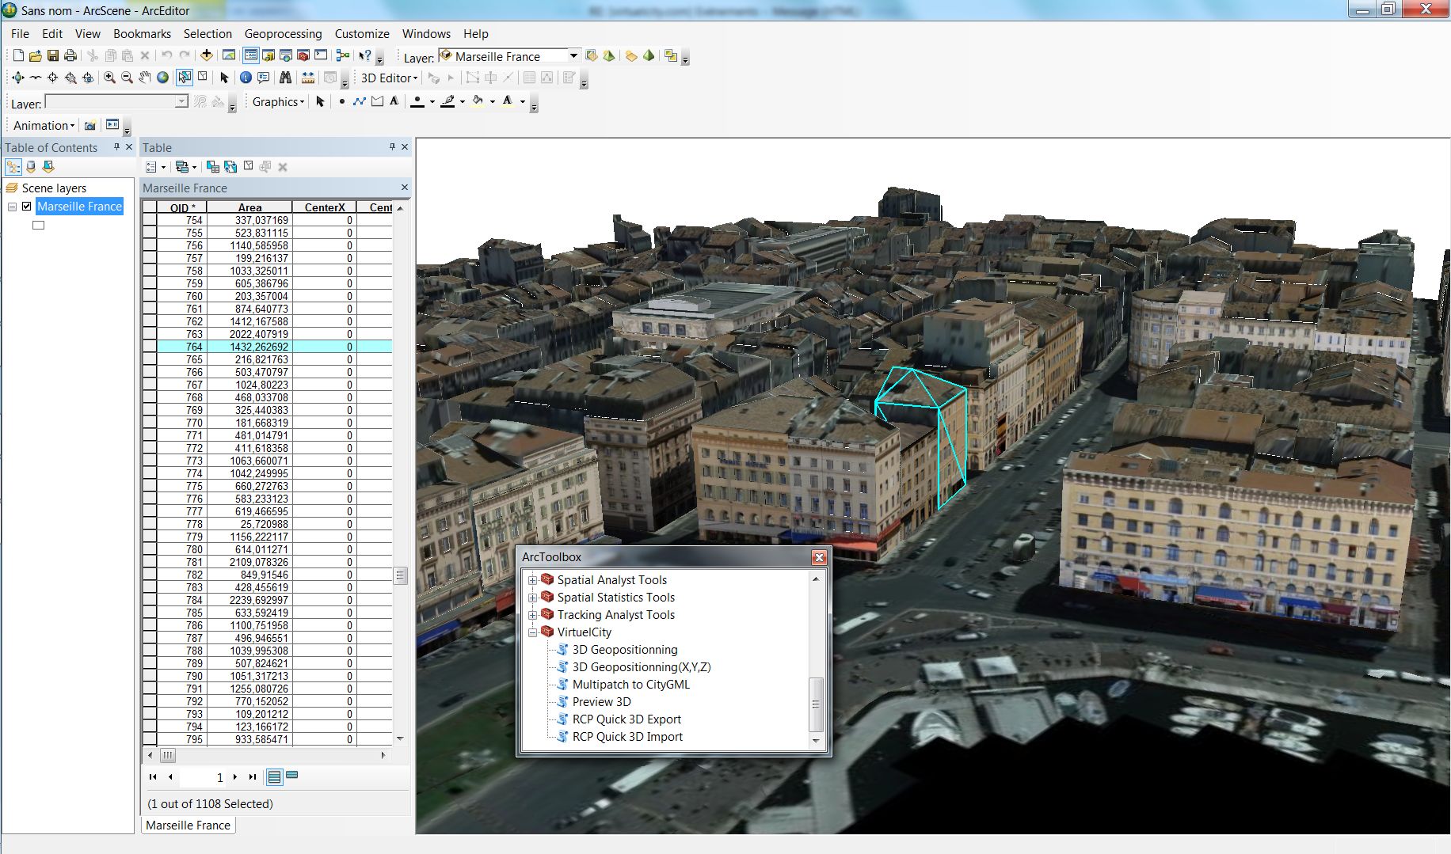Open the Layer dropdown showing Marseille France
This screenshot has height=854, width=1451.
tap(573, 56)
